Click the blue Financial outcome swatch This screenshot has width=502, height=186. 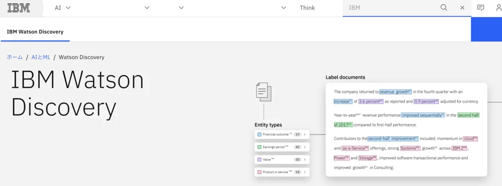[259, 134]
